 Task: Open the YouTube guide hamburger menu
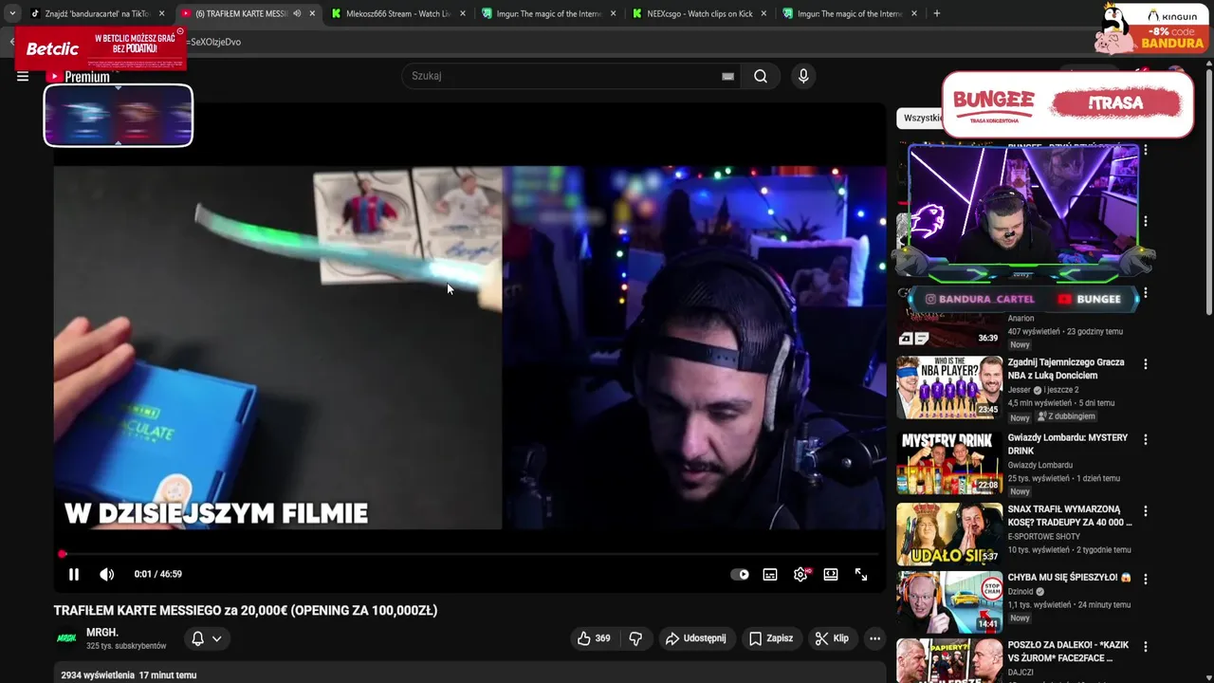tap(23, 77)
